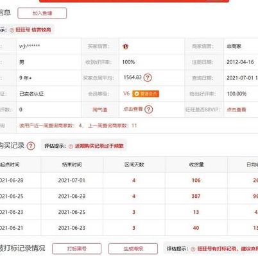The height and width of the screenshot is (256, 258).
Task: Click the 结束时间 column header
Action: 72,164
